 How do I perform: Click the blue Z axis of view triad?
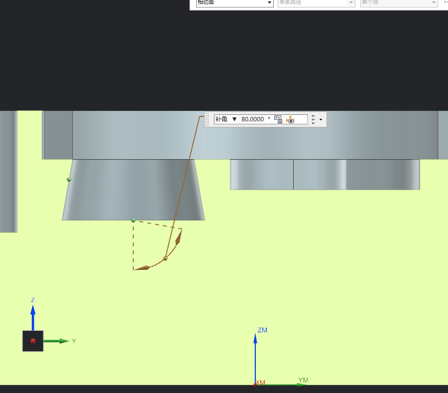[33, 317]
